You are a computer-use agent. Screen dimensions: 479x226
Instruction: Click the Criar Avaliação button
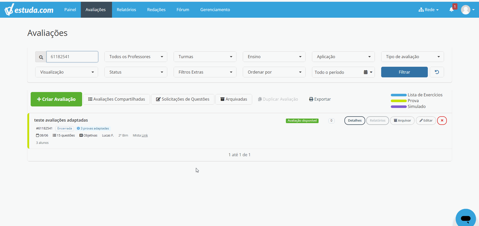pos(56,99)
